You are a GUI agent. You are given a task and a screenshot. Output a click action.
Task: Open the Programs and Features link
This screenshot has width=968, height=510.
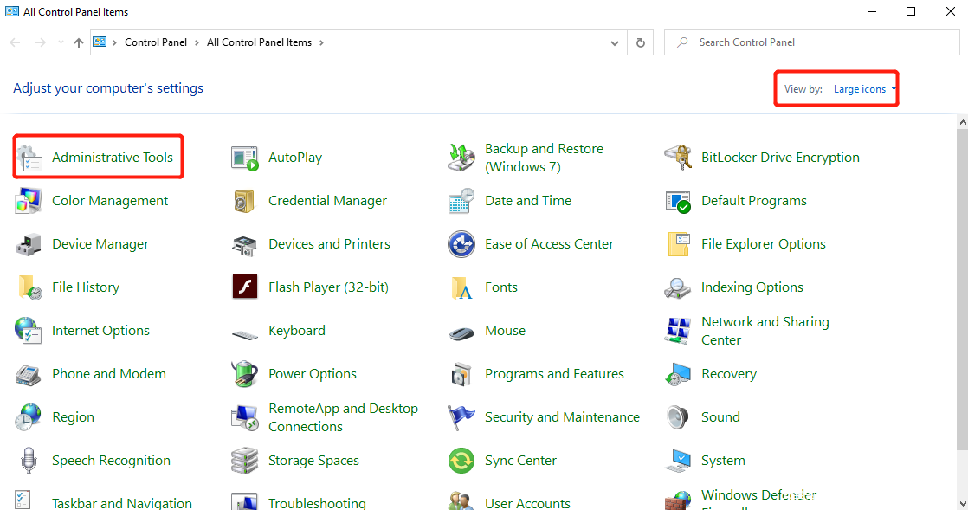tap(554, 374)
